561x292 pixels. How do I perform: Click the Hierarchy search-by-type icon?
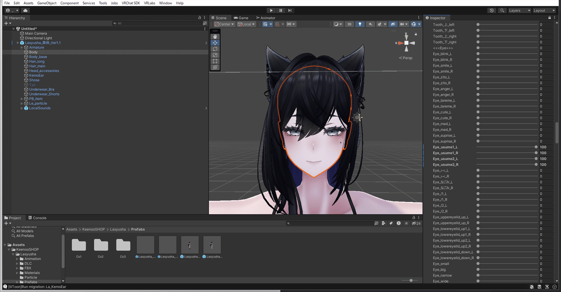coord(205,23)
